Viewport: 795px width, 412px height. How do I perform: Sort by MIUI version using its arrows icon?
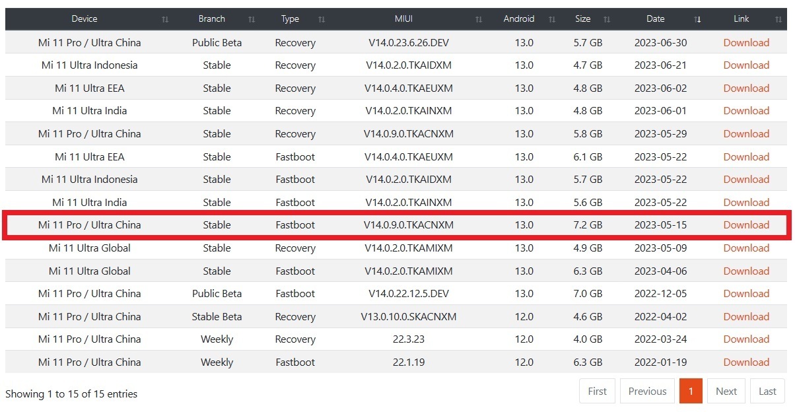[479, 19]
